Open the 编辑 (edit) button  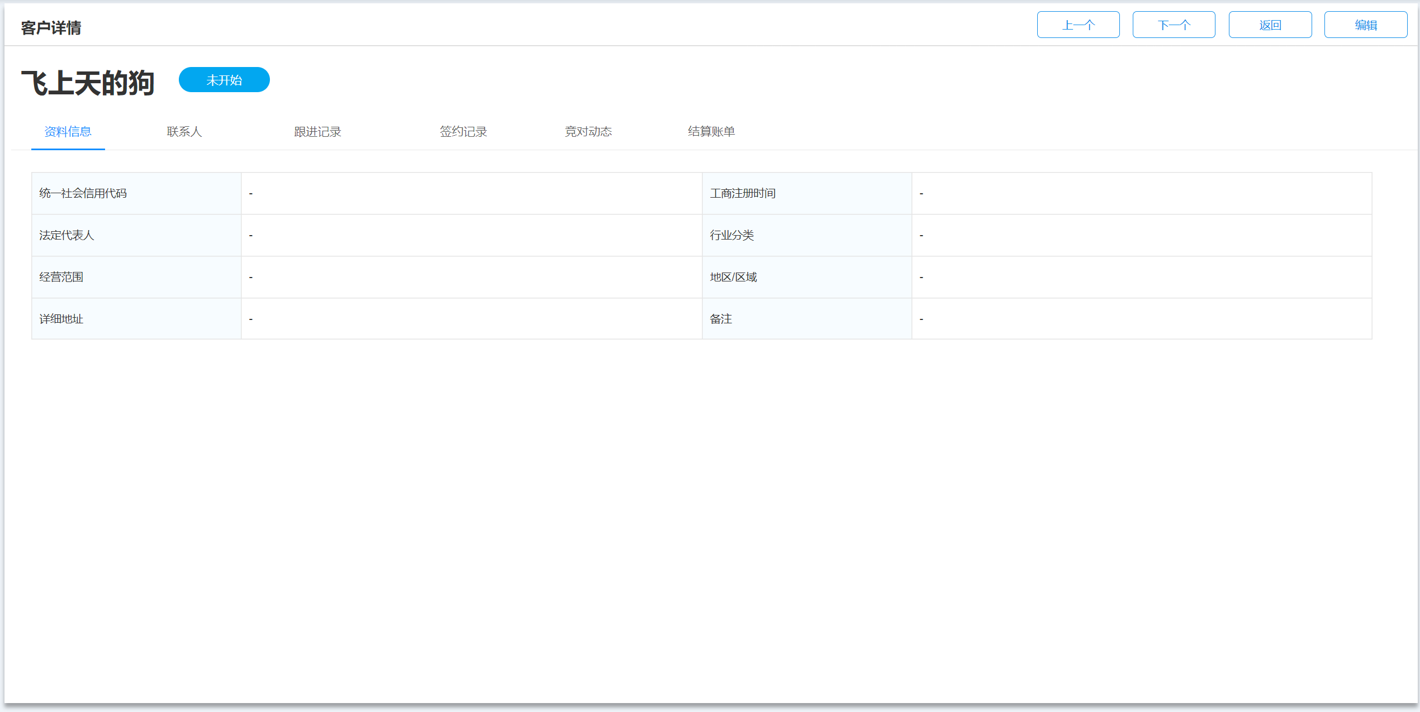click(x=1365, y=25)
